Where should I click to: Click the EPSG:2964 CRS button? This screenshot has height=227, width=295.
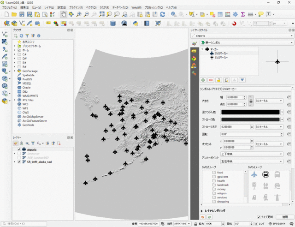pos(277,224)
